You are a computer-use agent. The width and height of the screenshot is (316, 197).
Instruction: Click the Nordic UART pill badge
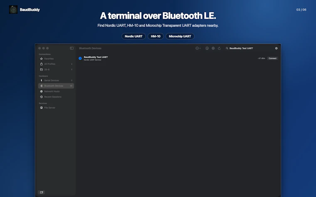point(133,36)
